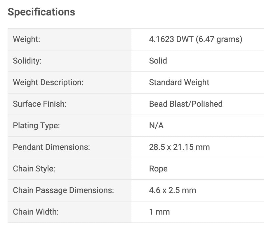Screen dimensions: 264x235
Task: Click the Weight Description label
Action: click(x=48, y=82)
